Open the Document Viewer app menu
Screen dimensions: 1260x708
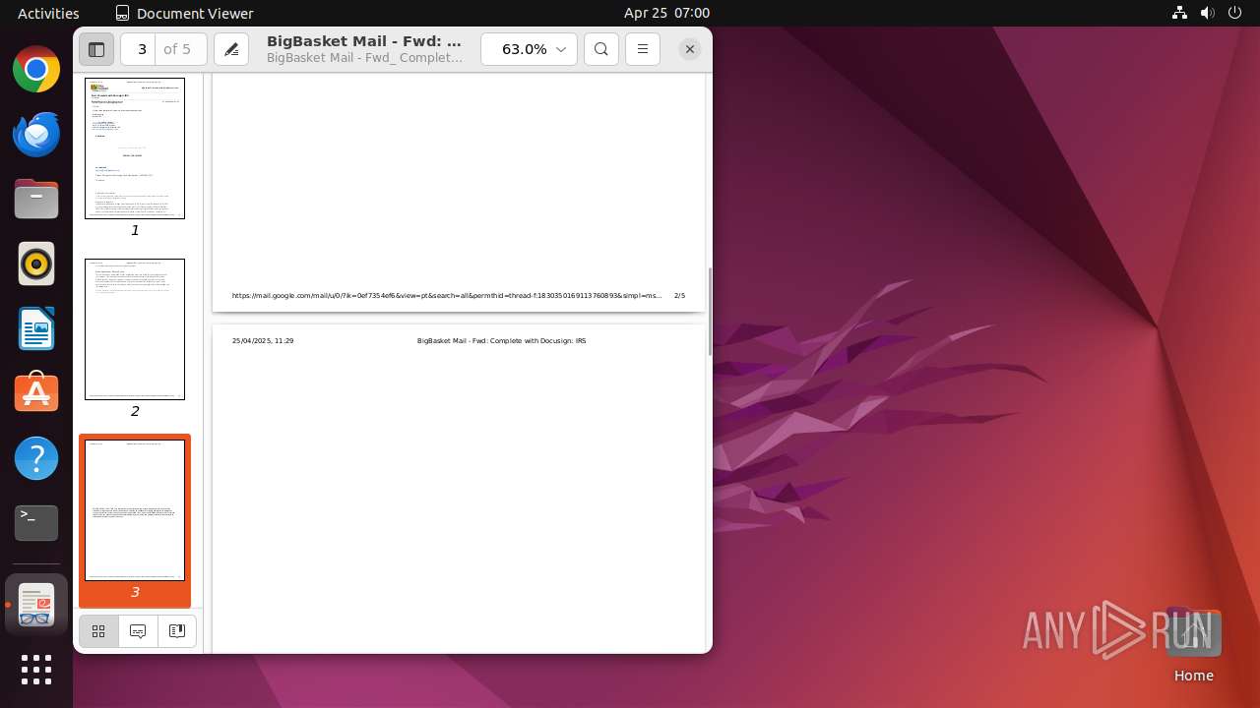pos(184,13)
